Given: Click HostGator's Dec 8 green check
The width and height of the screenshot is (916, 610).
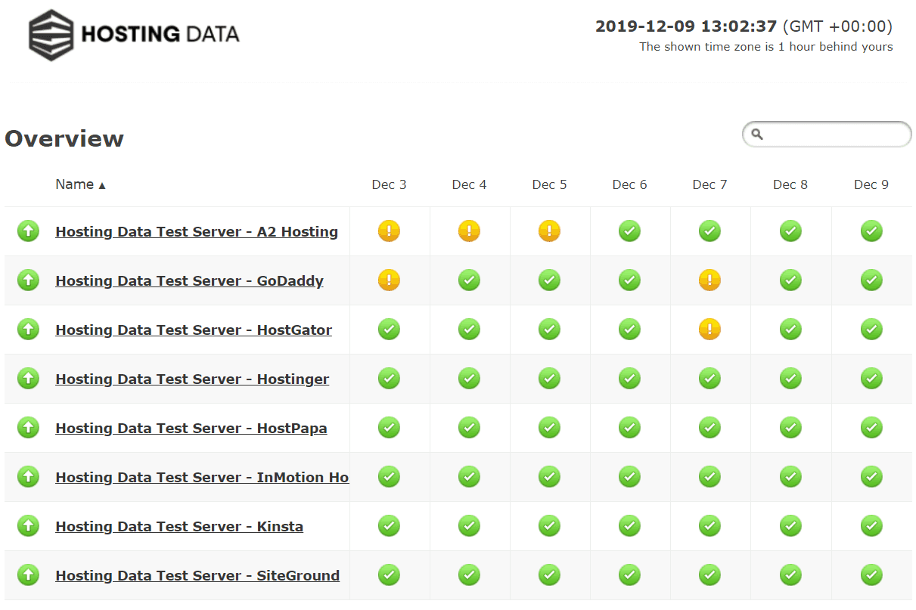Looking at the screenshot, I should (x=790, y=330).
